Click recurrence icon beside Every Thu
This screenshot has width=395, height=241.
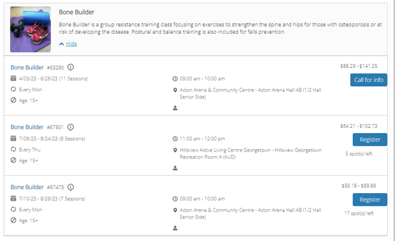pyautogui.click(x=13, y=150)
